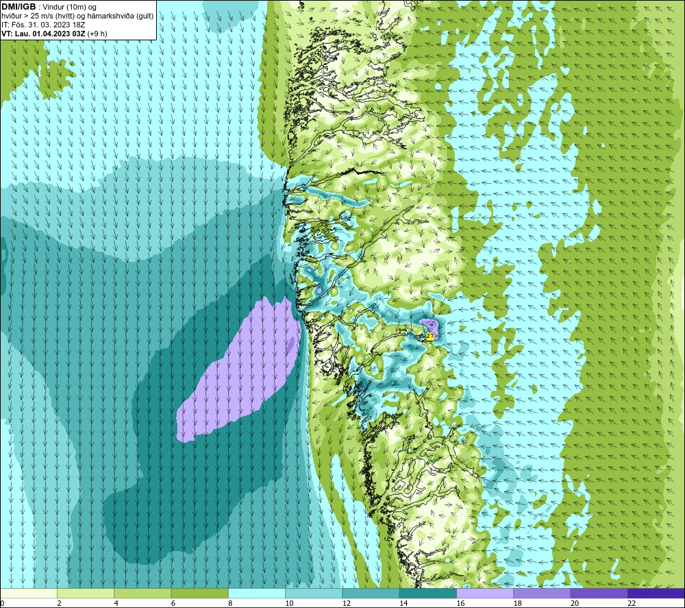Click the 4-6 m/s legend swatch
The height and width of the screenshot is (608, 685).
[142, 593]
